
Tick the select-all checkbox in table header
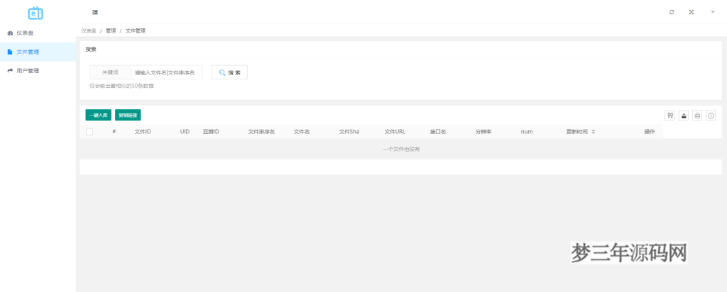tap(89, 132)
